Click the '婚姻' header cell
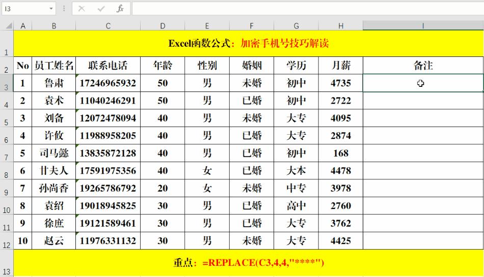The width and height of the screenshot is (484, 277). pos(252,66)
